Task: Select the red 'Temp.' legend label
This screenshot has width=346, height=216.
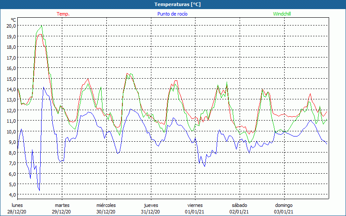Action: [63, 14]
